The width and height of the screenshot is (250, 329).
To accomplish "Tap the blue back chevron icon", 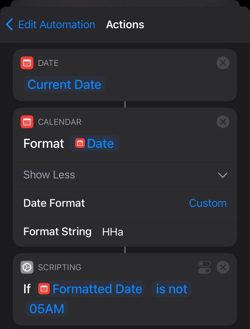I will click(10, 24).
